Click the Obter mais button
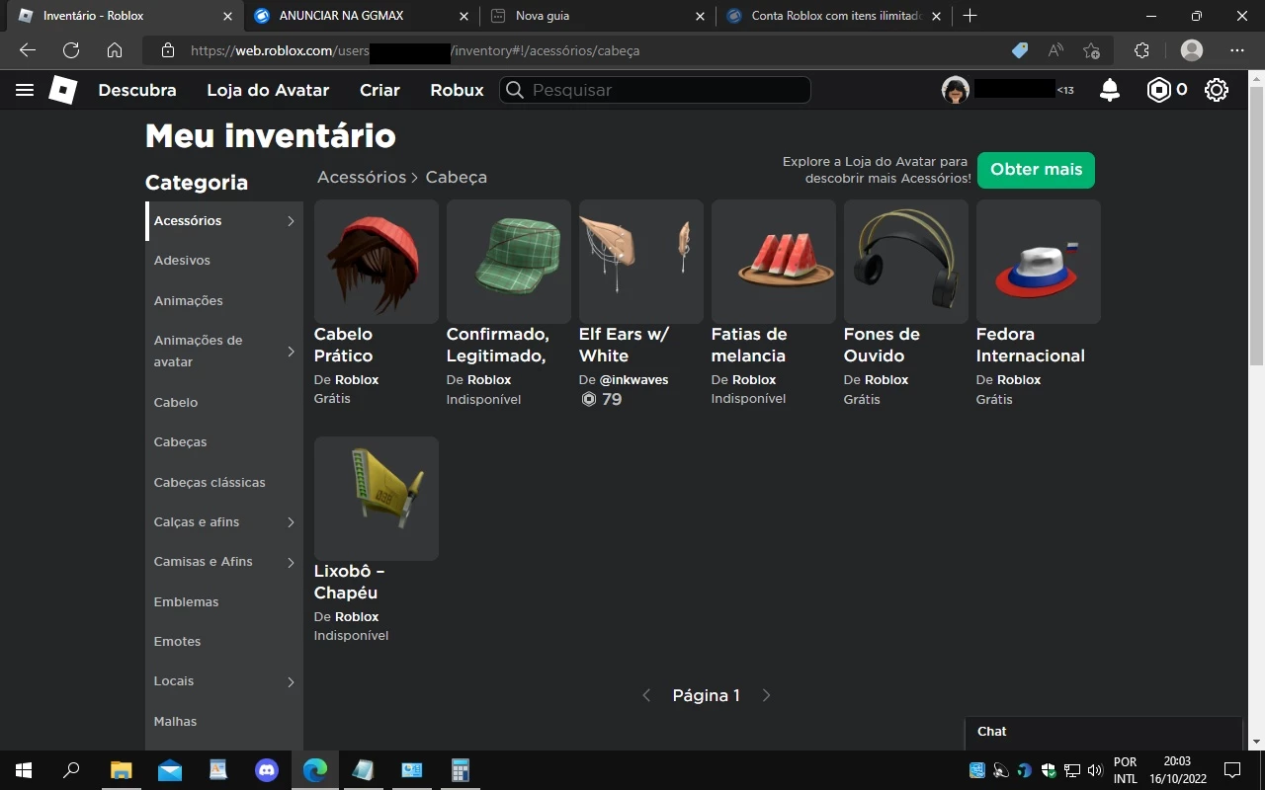1265x790 pixels. tap(1036, 170)
